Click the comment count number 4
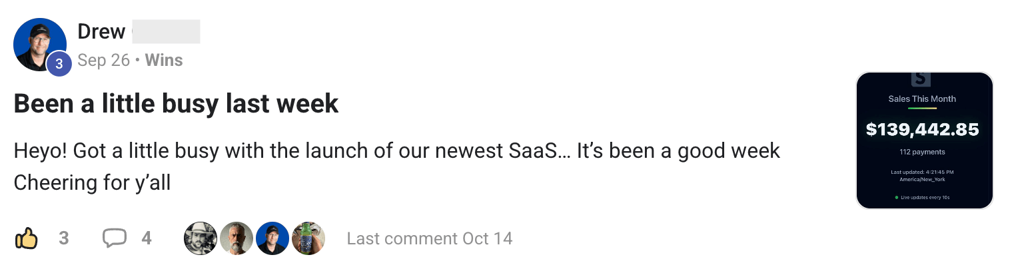Viewport: 1010px width, 273px height. click(x=147, y=238)
